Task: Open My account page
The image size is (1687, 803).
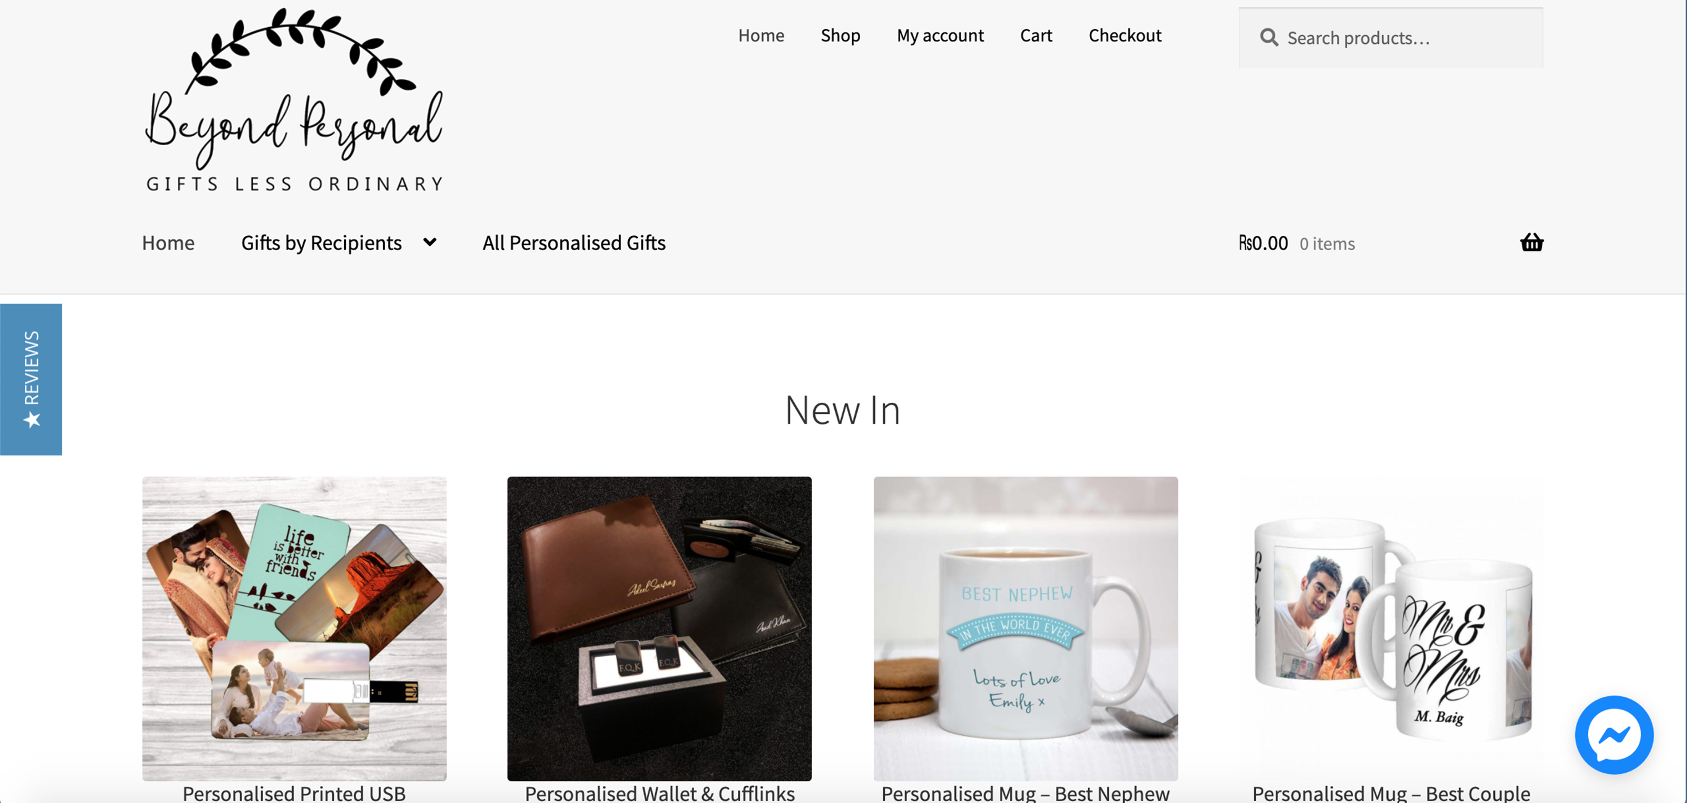Action: (x=940, y=35)
